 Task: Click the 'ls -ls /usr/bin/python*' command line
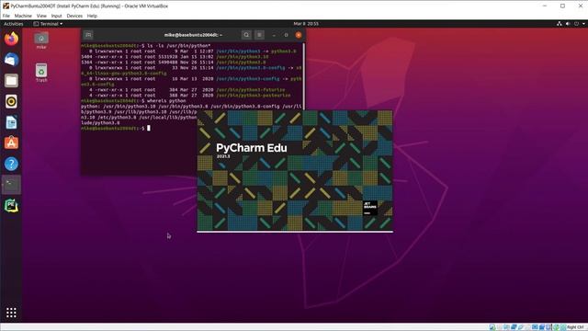point(179,45)
